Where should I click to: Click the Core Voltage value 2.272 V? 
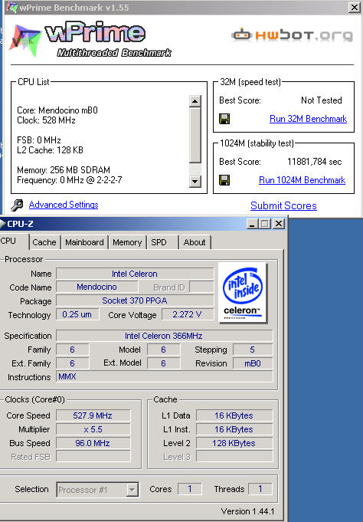[x=188, y=314]
